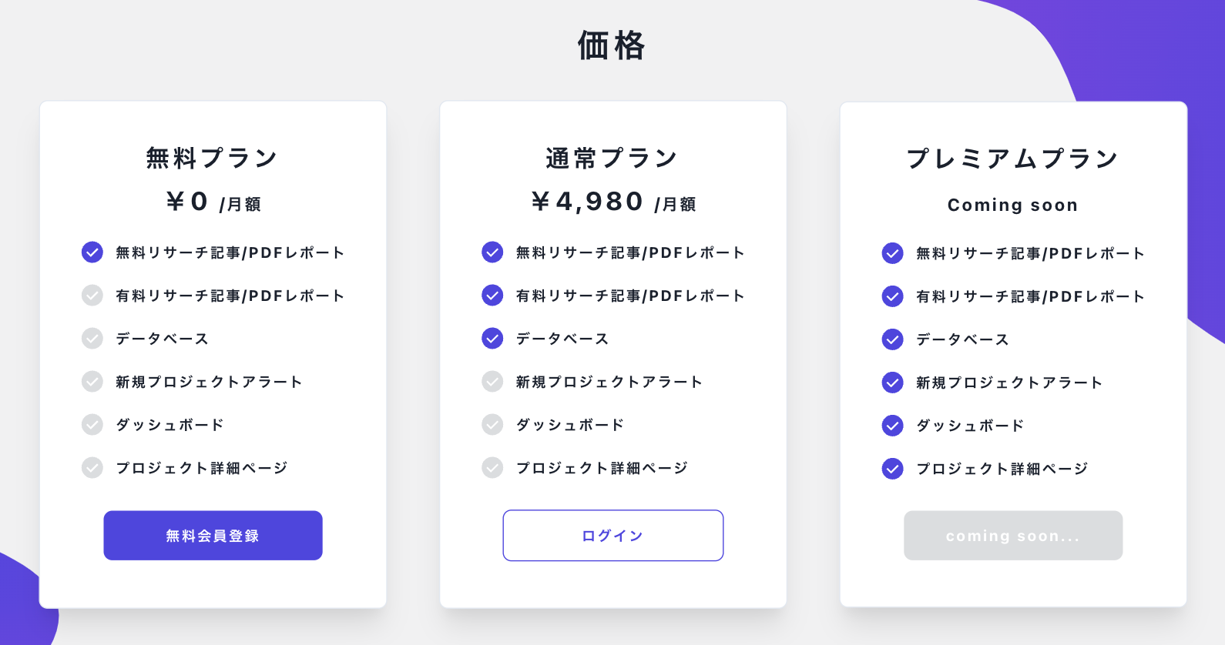The image size is (1225, 645).
Task: Click gray check beside 新規プロジェクトアラート in 通常プラン
Action: tap(492, 382)
